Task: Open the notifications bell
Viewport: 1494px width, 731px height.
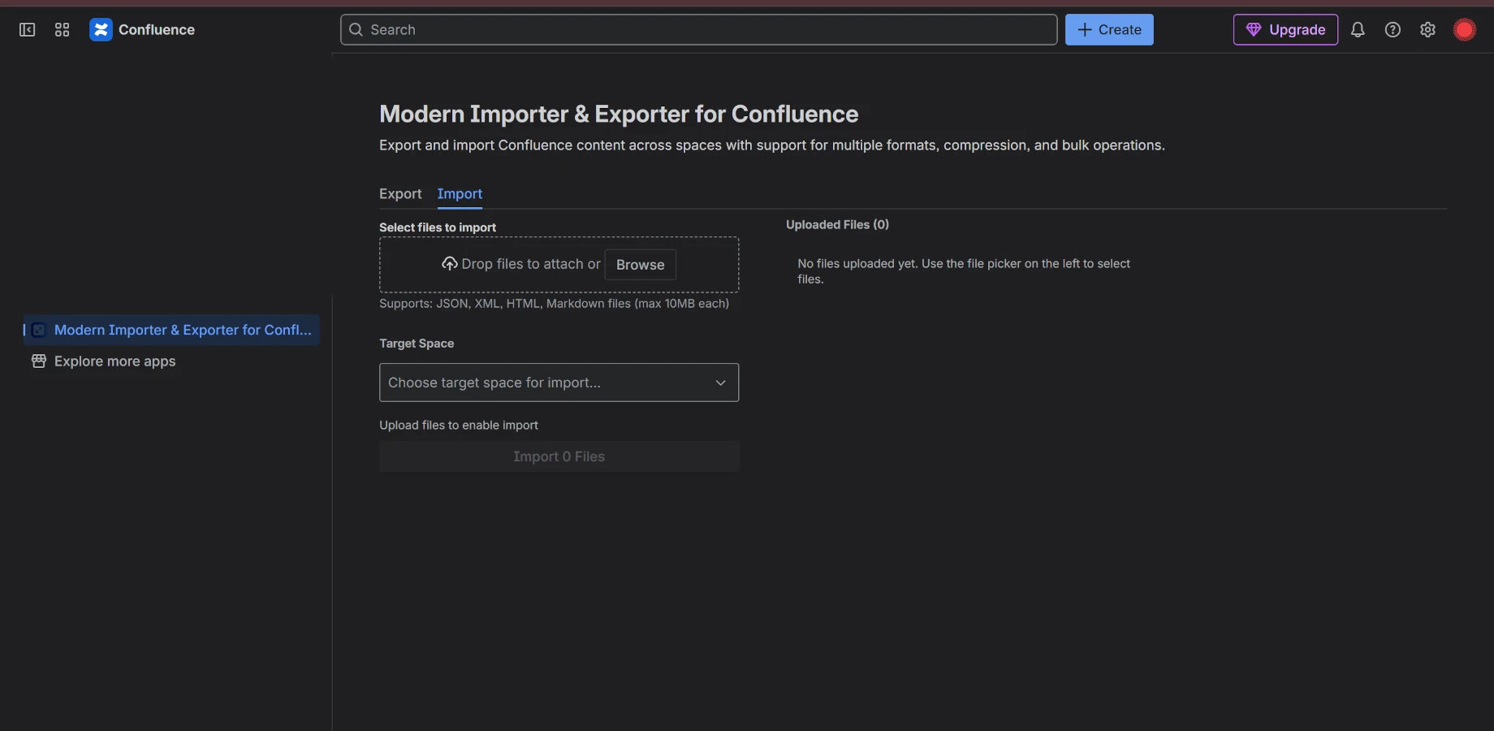Action: click(x=1357, y=30)
